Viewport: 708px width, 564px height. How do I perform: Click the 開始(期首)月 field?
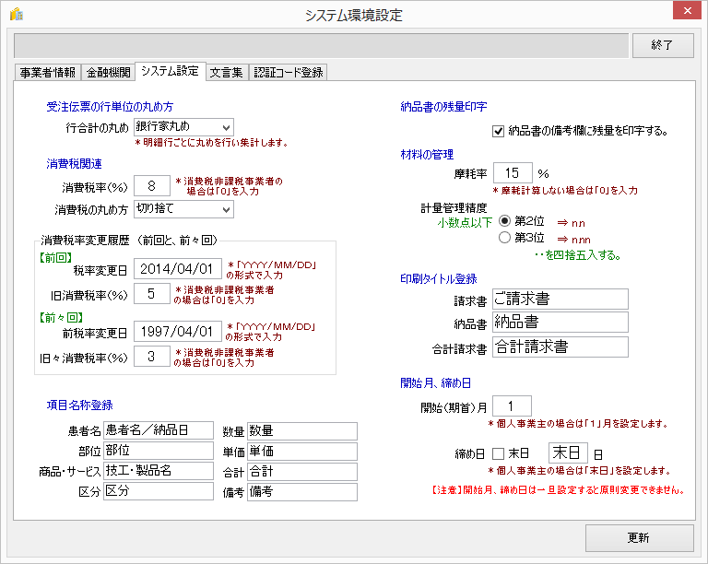512,406
